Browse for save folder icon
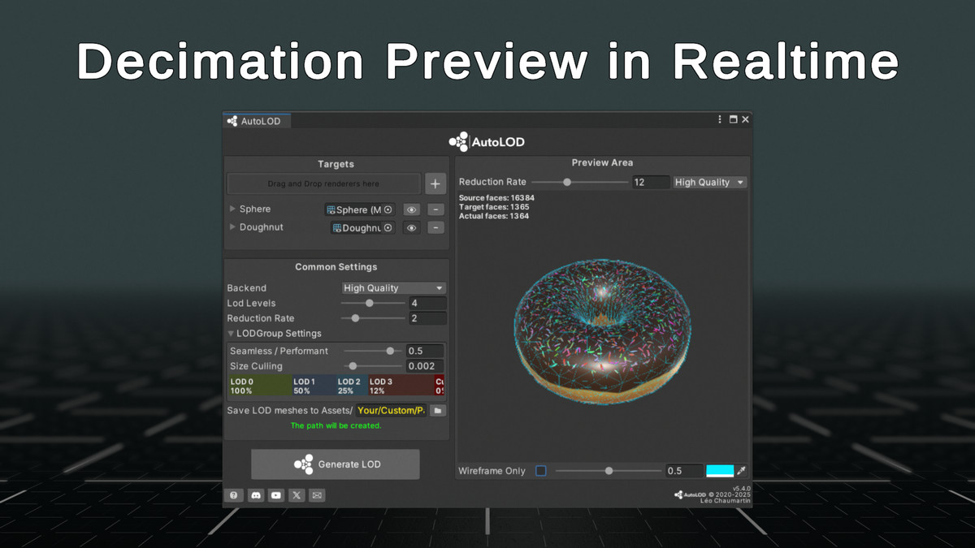Viewport: 975px width, 548px height. (438, 411)
